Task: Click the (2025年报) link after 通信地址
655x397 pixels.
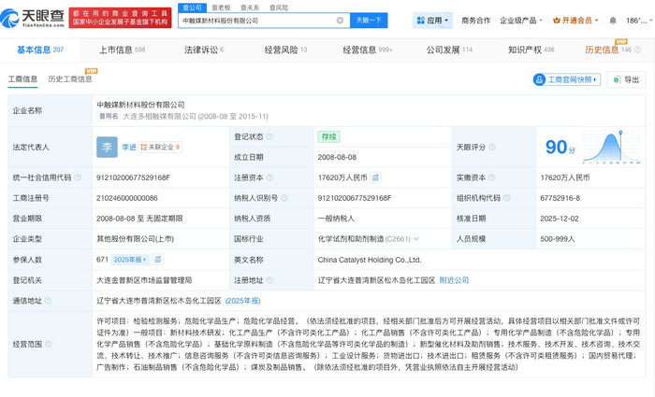Action: [x=242, y=301]
